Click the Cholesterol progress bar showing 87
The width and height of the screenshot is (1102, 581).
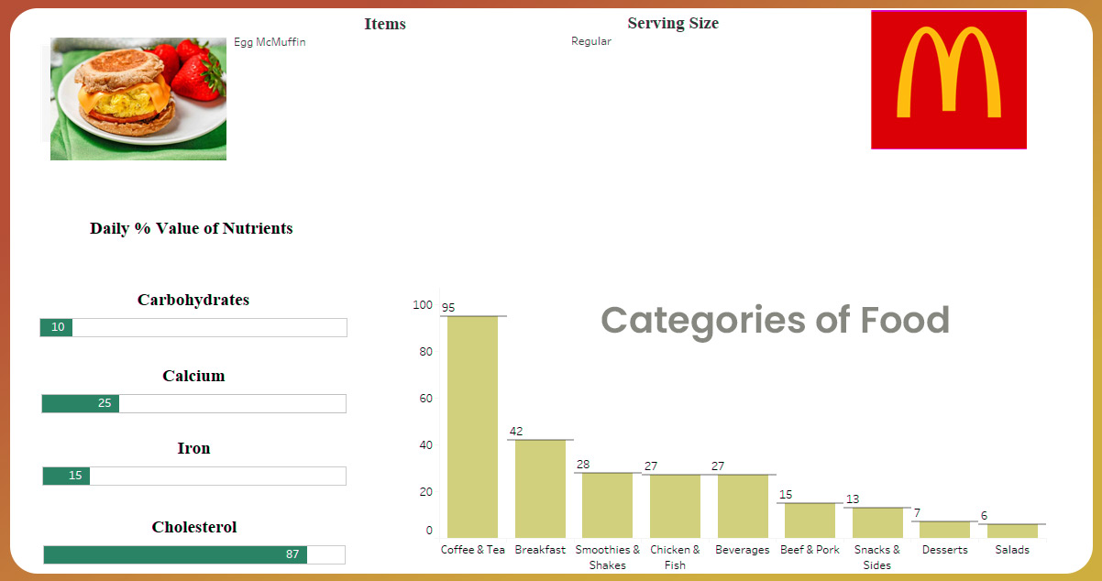(x=193, y=554)
